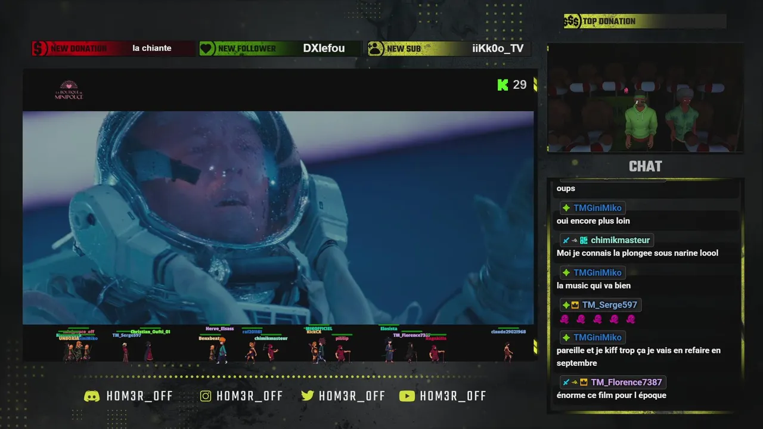Click TMGiniMiko above 'oui encore plus loin'
763x429 pixels.
click(x=597, y=208)
